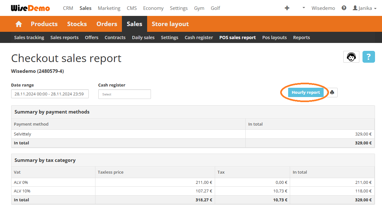The image size is (382, 208).
Task: Click the ALV 10% row label
Action: [22, 191]
